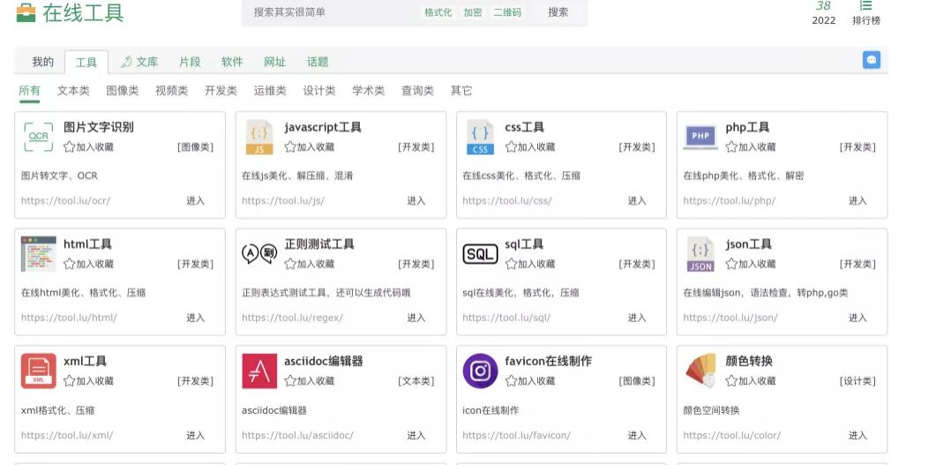Click 进入 on the json工具 card
Image resolution: width=936 pixels, height=465 pixels.
(x=857, y=318)
